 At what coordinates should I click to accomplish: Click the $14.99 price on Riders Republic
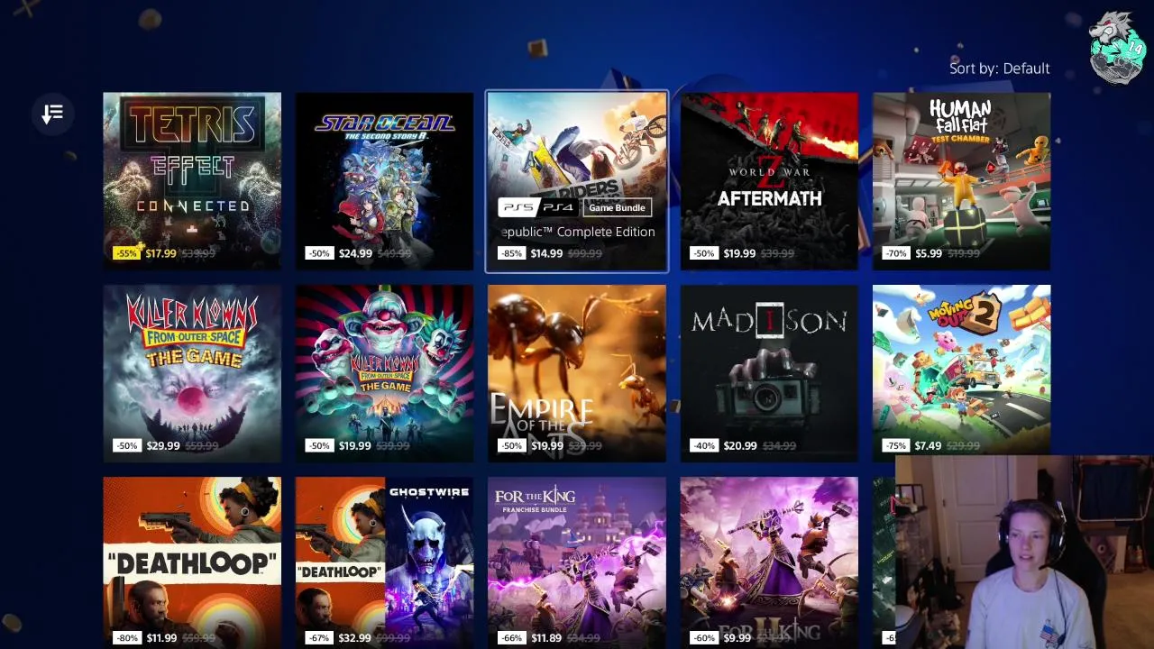click(547, 253)
